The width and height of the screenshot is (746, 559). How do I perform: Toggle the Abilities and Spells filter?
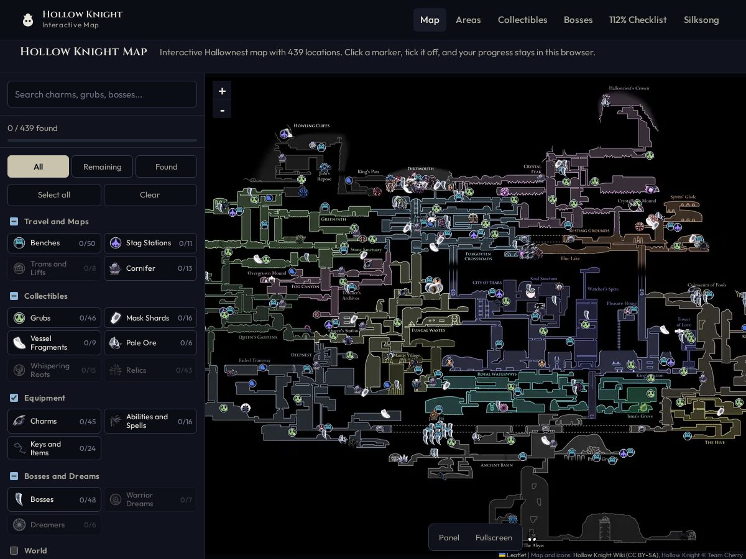pos(150,421)
